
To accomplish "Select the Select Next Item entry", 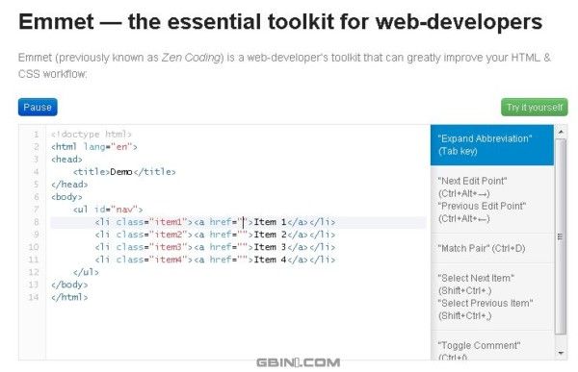I will (x=491, y=297).
